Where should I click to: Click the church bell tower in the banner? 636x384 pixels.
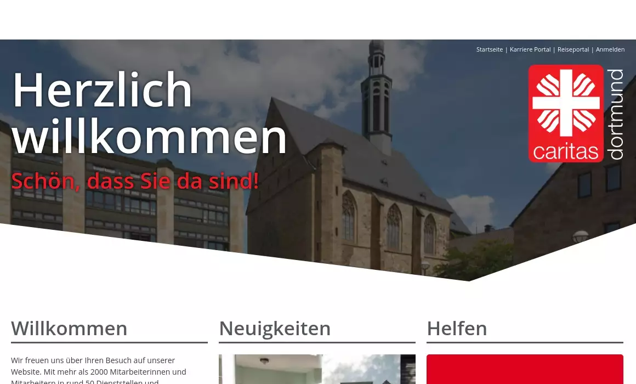click(x=377, y=93)
